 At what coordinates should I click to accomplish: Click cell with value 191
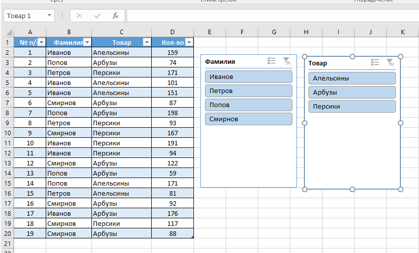(x=172, y=143)
